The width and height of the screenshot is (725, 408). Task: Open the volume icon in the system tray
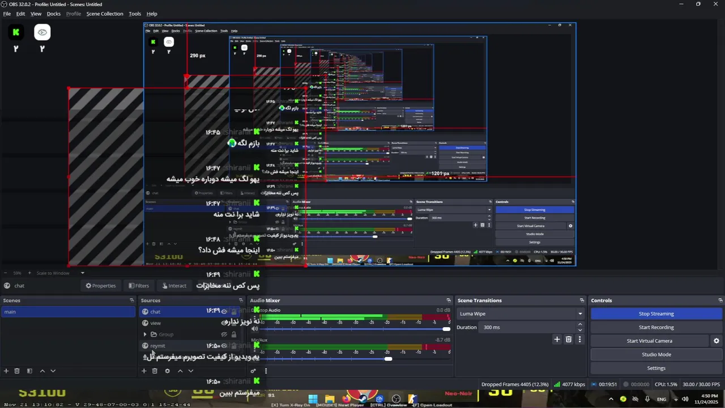685,399
